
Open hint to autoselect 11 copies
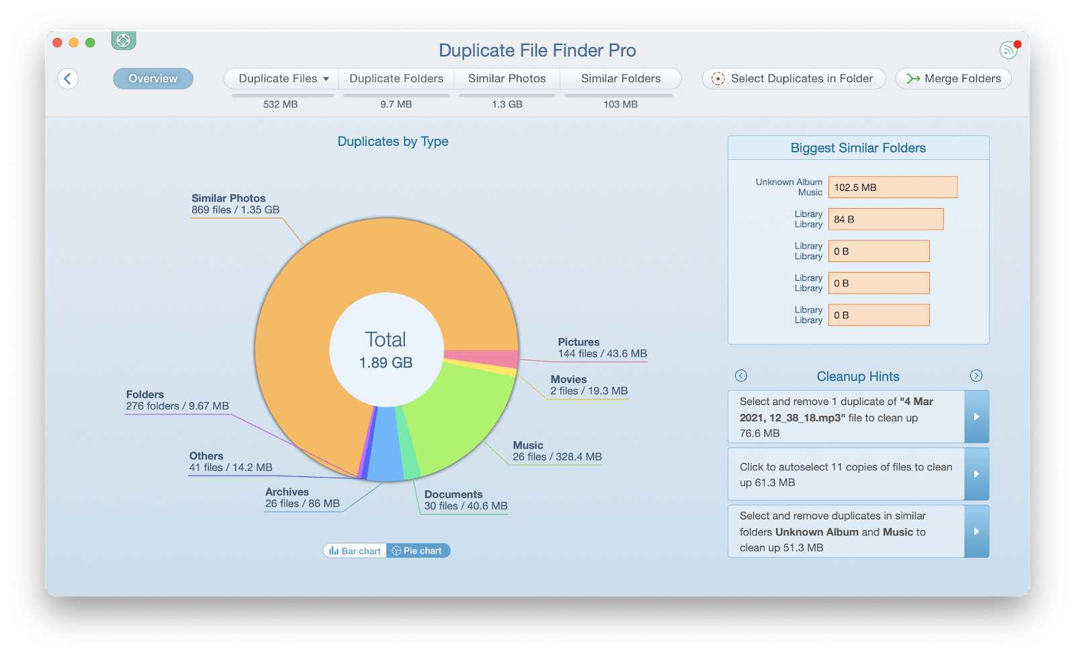(847, 474)
